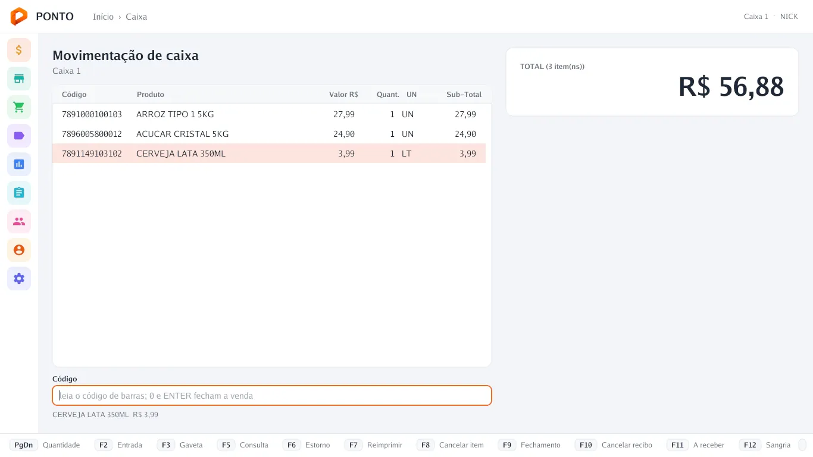Screen dimensions: 813x457
Task: Click the F3 Gaveta shortcut
Action: (180, 445)
